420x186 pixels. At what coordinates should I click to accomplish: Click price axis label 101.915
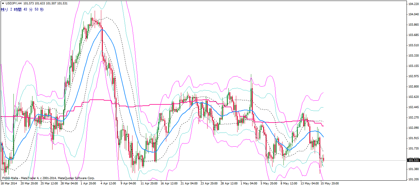point(413,138)
